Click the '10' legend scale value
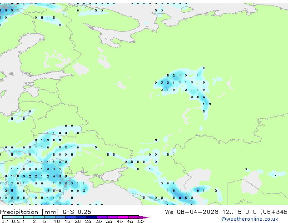The height and width of the screenshot is (223, 288). [57, 221]
